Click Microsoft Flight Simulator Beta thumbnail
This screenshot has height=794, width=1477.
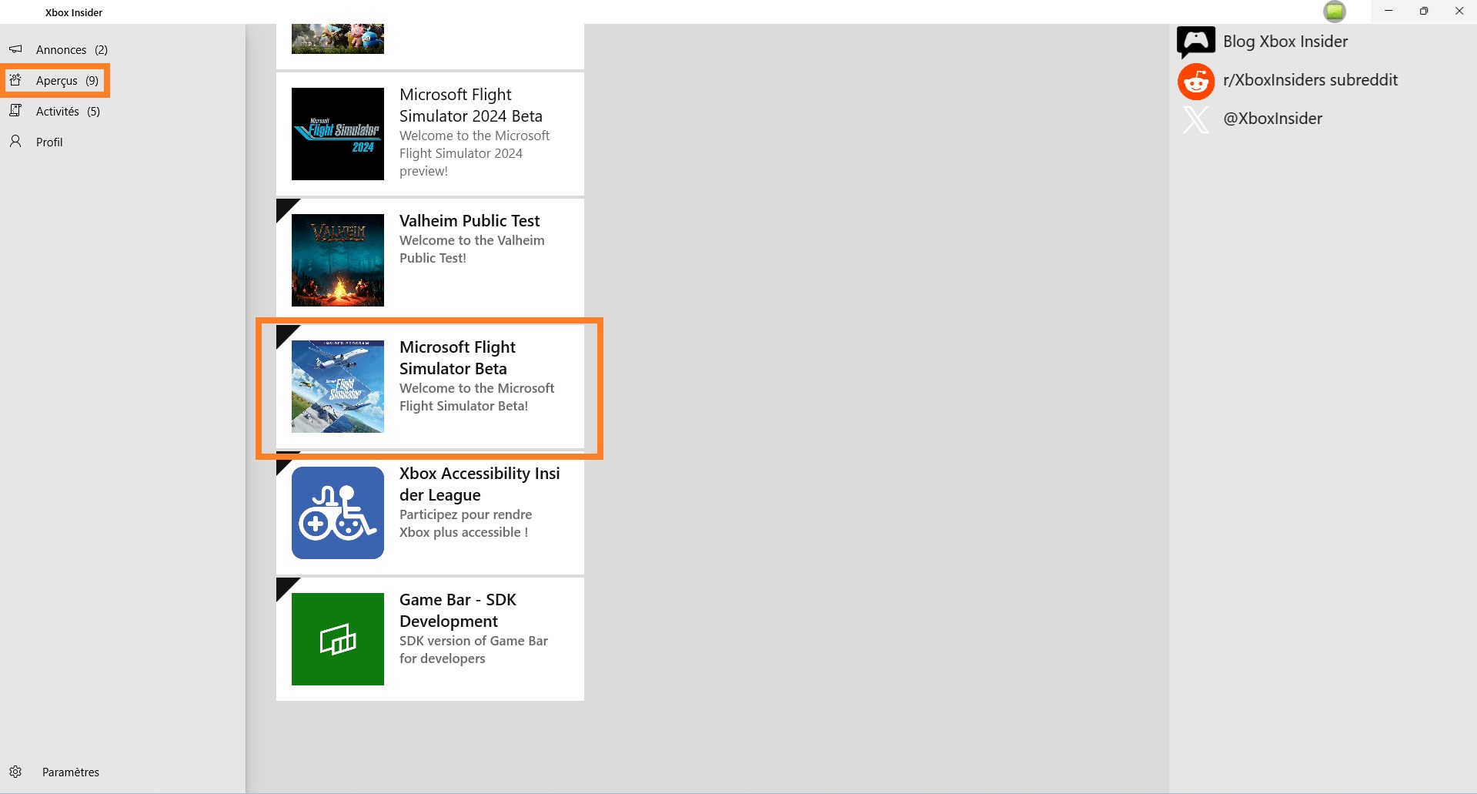tap(338, 387)
